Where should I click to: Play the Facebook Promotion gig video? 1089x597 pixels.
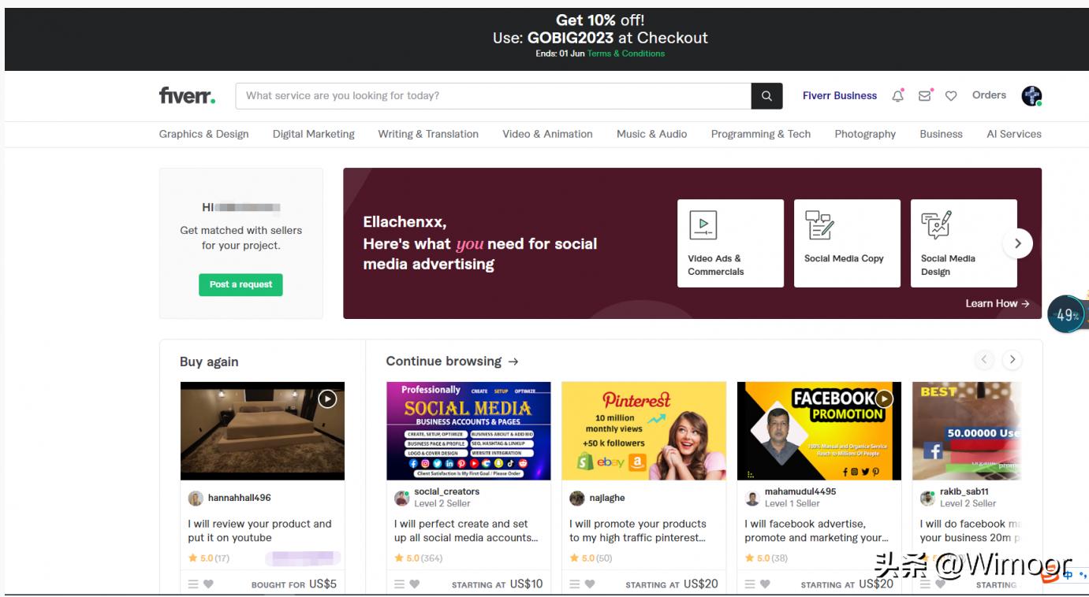(x=884, y=399)
